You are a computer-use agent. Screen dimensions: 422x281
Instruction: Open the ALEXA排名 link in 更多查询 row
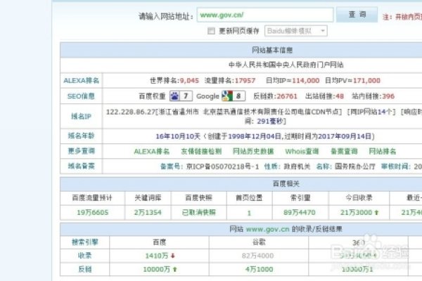pyautogui.click(x=152, y=152)
